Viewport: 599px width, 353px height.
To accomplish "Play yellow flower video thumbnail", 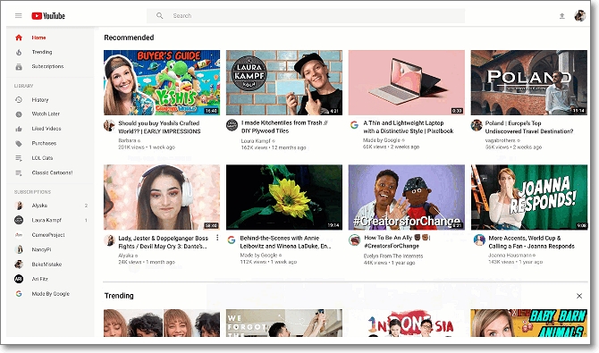I will tap(284, 198).
